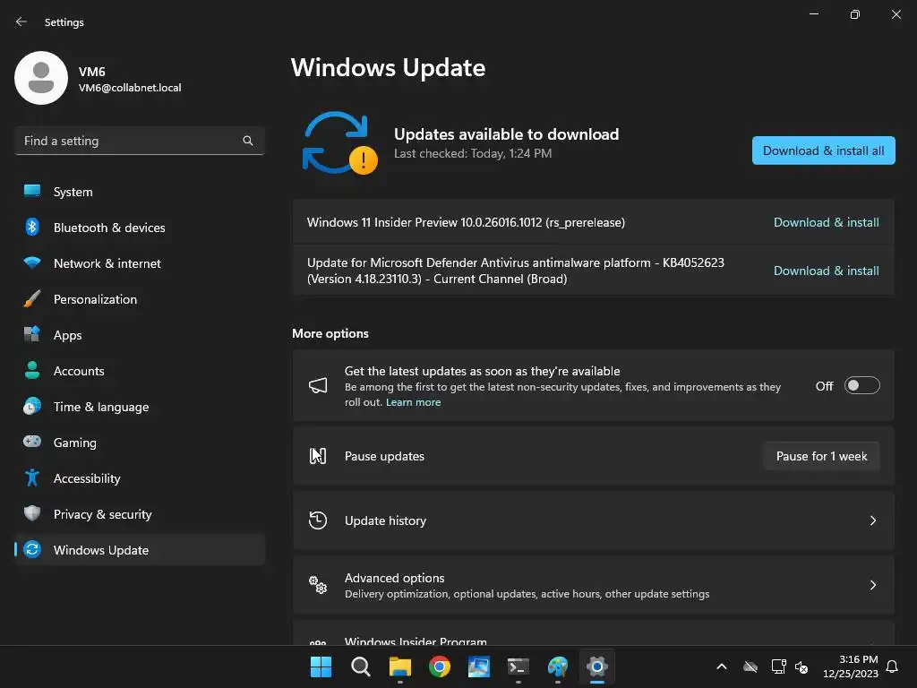This screenshot has height=688, width=917.
Task: Open System settings
Action: (x=139, y=192)
